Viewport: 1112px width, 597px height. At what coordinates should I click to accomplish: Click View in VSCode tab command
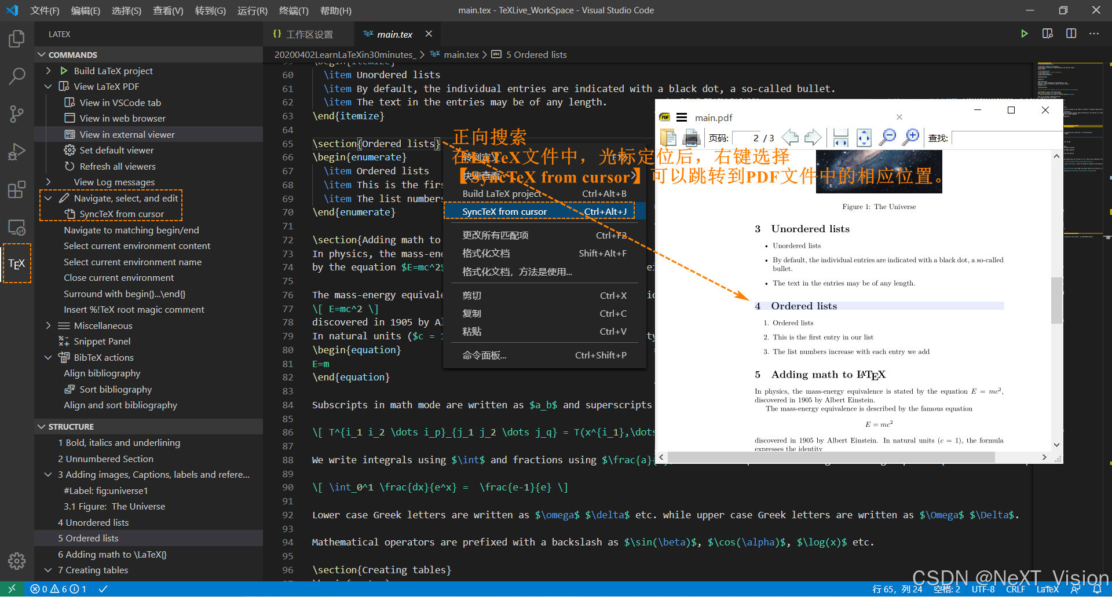120,102
